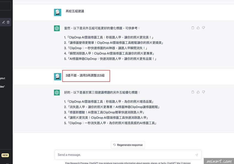The image size is (234, 164).
Task: Rename the selected chat with pencil icon
Action: [4, 22]
